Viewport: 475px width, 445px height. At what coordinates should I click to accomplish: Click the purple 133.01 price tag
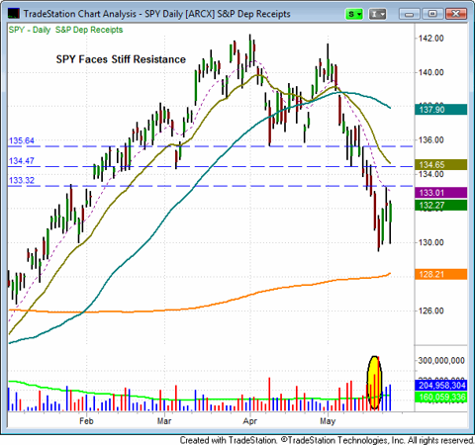point(441,193)
